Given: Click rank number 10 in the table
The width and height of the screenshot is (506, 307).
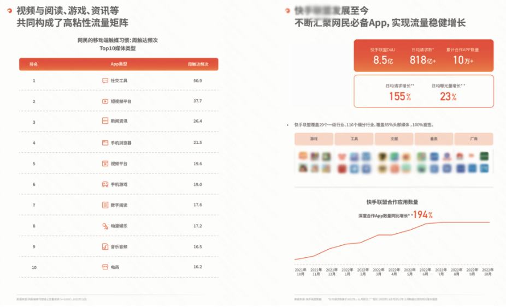Looking at the screenshot, I should pyautogui.click(x=34, y=267).
